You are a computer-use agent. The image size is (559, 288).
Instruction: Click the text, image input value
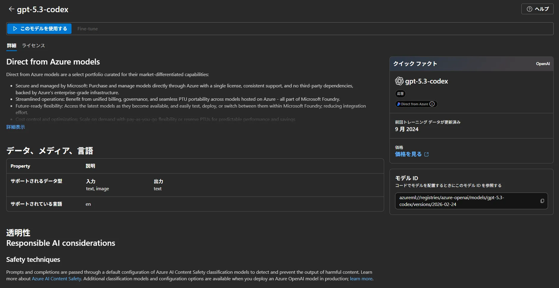coord(97,189)
